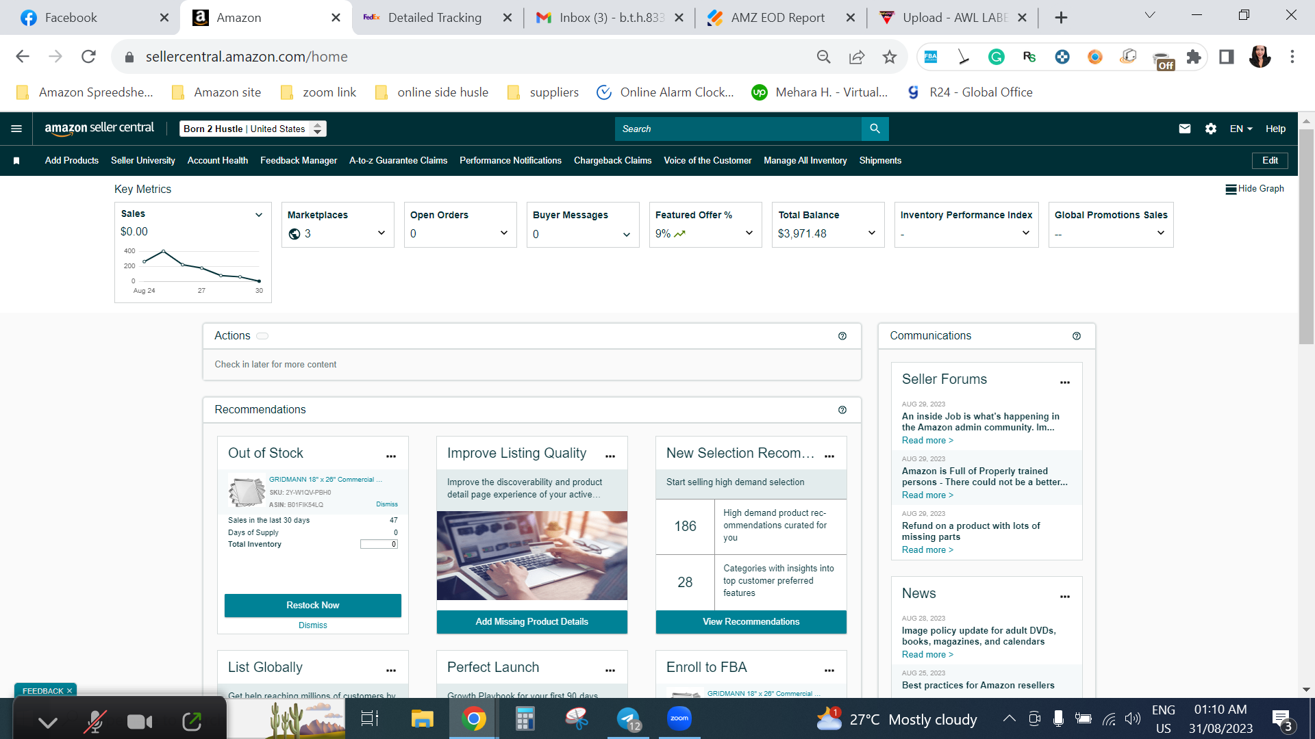1315x739 pixels.
Task: Click Add Missing Product Details button
Action: [532, 622]
